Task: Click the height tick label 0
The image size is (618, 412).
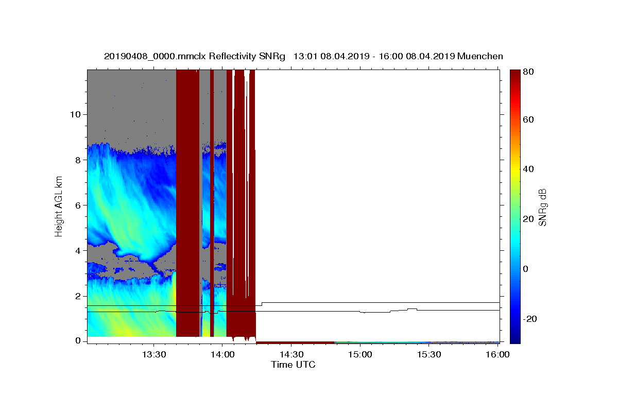Action: (77, 341)
